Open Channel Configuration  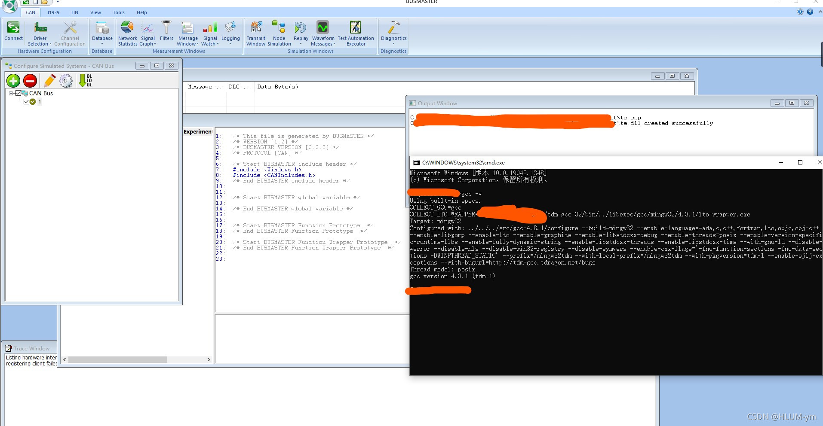pyautogui.click(x=70, y=33)
